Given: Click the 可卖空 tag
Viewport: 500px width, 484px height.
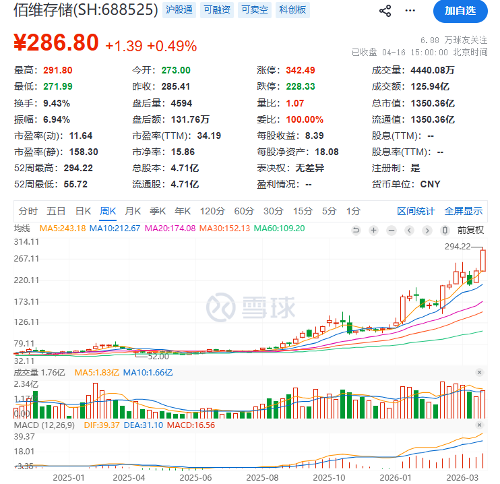Looking at the screenshot, I should point(255,10).
